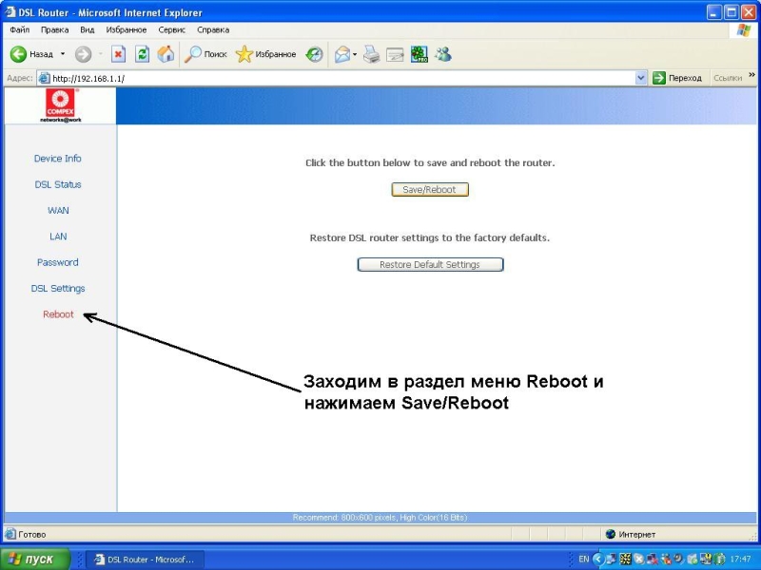Open the History clock icon
The width and height of the screenshot is (761, 570).
[x=314, y=54]
